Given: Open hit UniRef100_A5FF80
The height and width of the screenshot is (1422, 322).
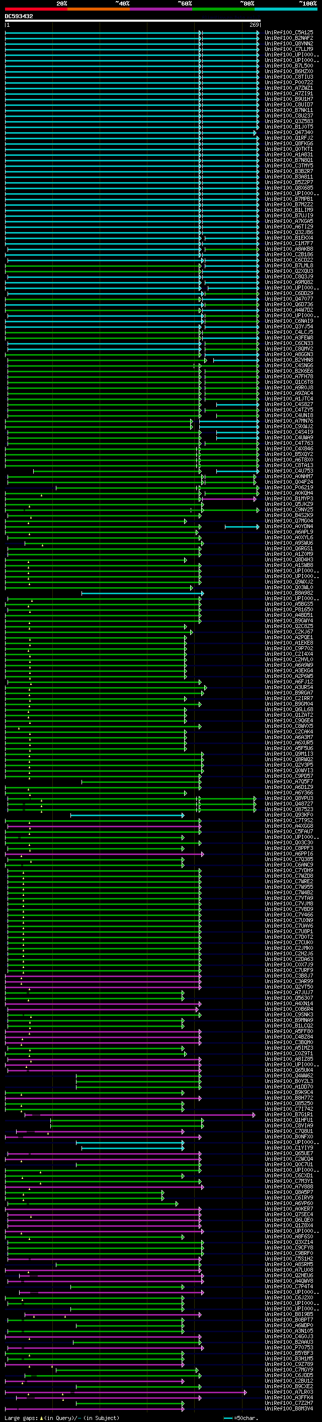Looking at the screenshot, I should click(x=289, y=1031).
